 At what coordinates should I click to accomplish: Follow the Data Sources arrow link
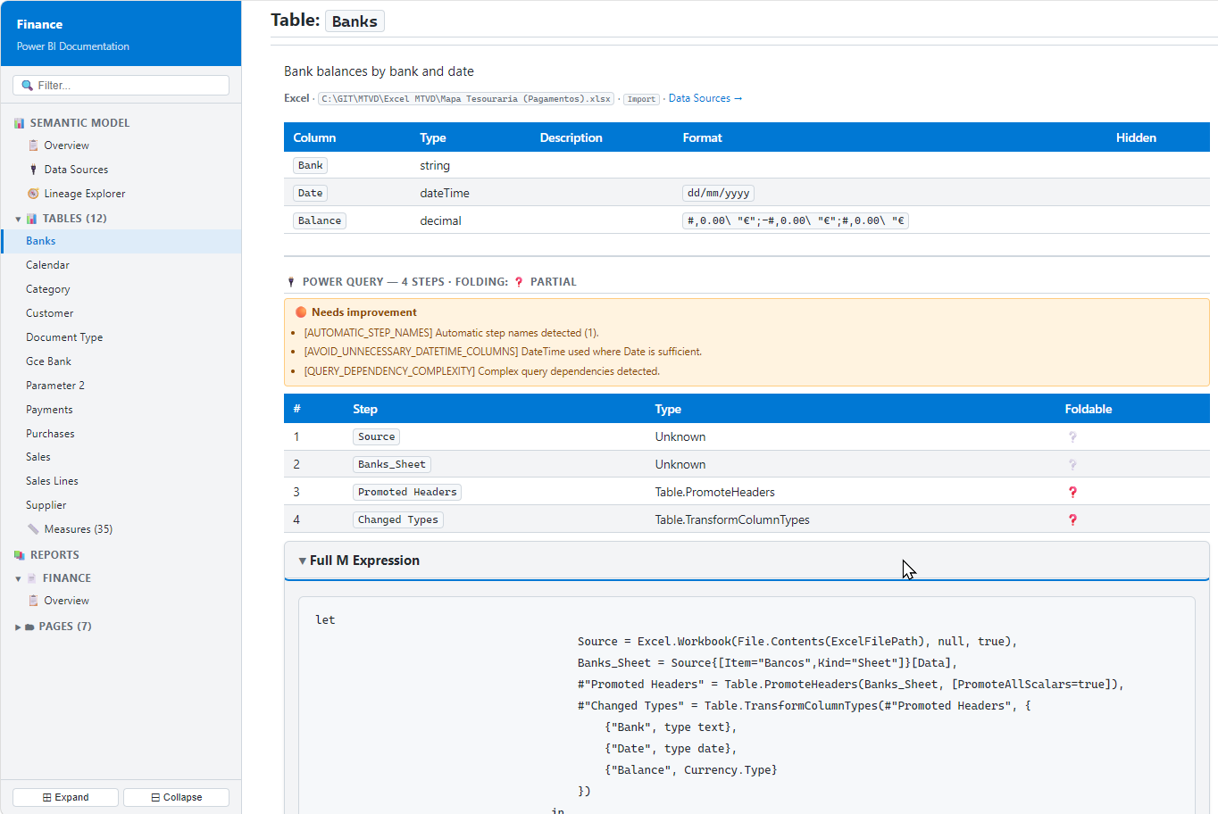[705, 98]
